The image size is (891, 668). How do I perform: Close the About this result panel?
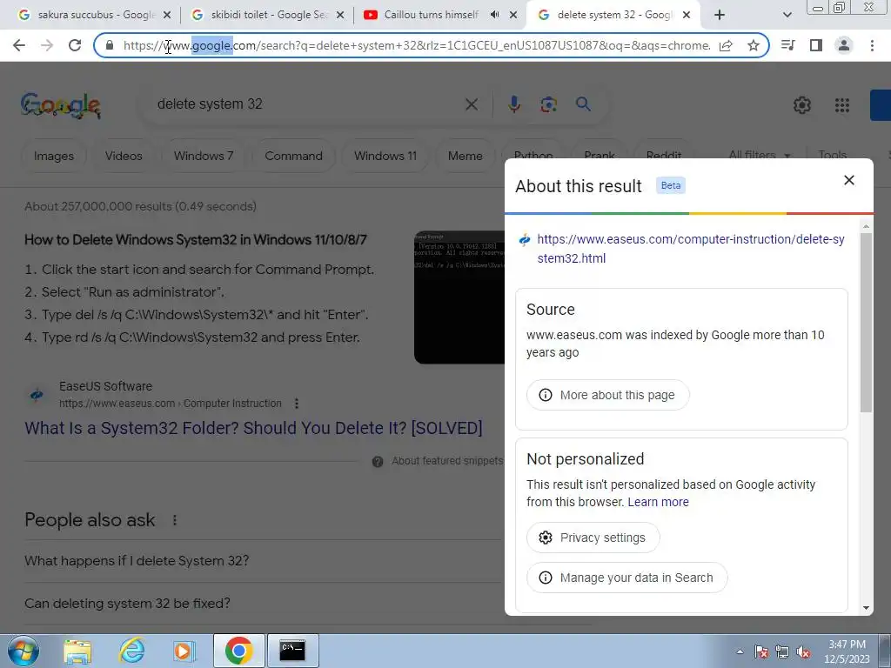849,180
